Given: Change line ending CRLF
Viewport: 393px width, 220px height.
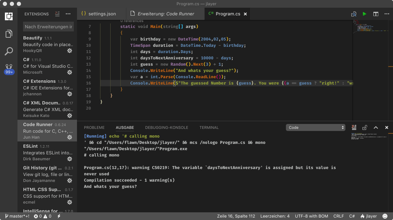Looking at the screenshot, I should point(339,216).
